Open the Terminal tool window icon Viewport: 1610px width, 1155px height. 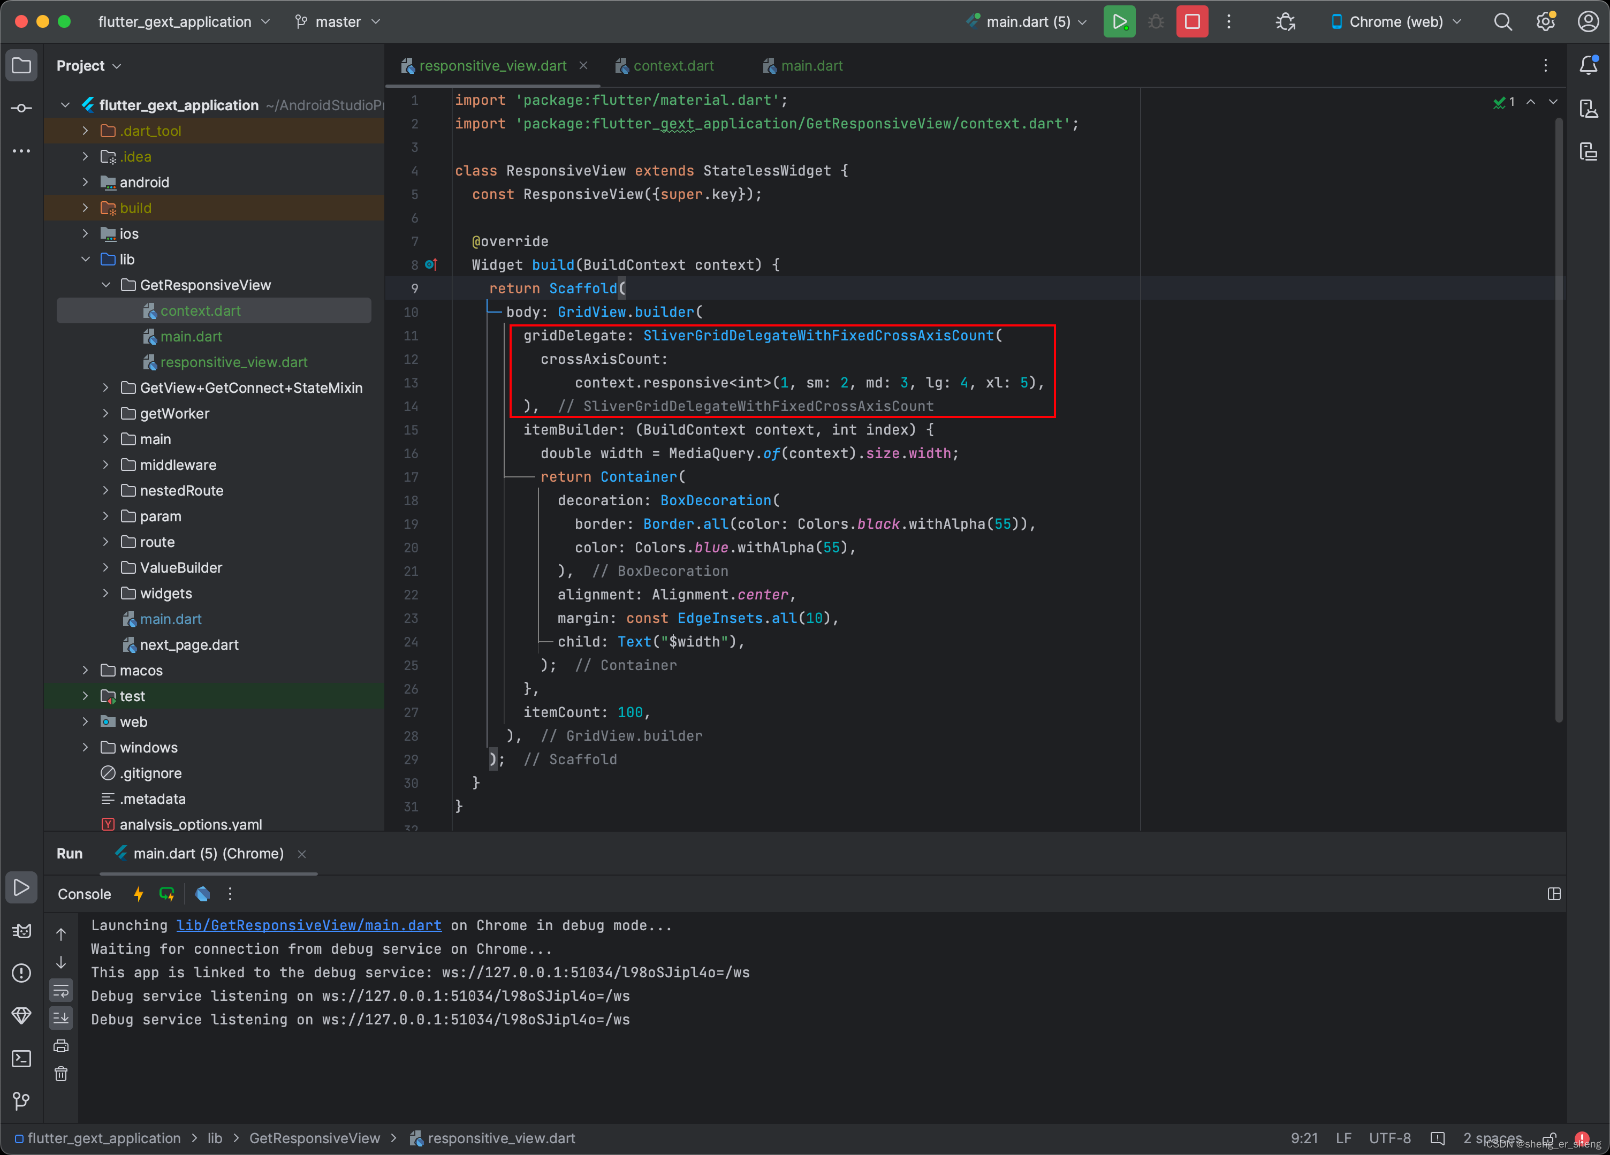(21, 1059)
